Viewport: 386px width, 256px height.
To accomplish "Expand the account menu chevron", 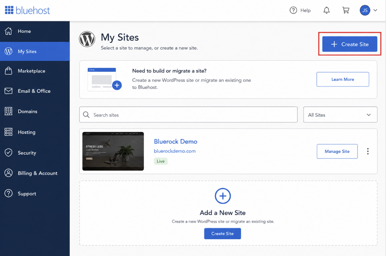I will click(375, 10).
